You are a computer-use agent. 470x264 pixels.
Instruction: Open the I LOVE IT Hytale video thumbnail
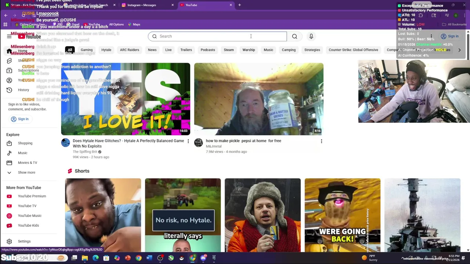point(126,99)
